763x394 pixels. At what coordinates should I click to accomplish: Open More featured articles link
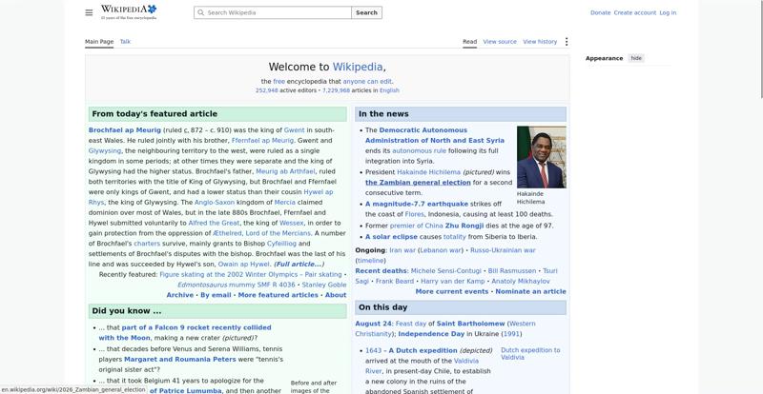[x=278, y=295]
